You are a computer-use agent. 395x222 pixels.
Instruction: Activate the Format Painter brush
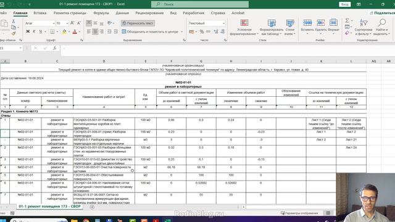[x=14, y=33]
